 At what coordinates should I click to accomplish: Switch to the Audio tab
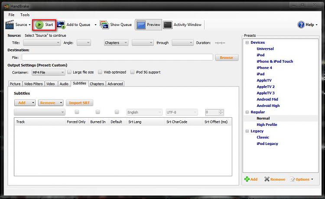click(64, 84)
